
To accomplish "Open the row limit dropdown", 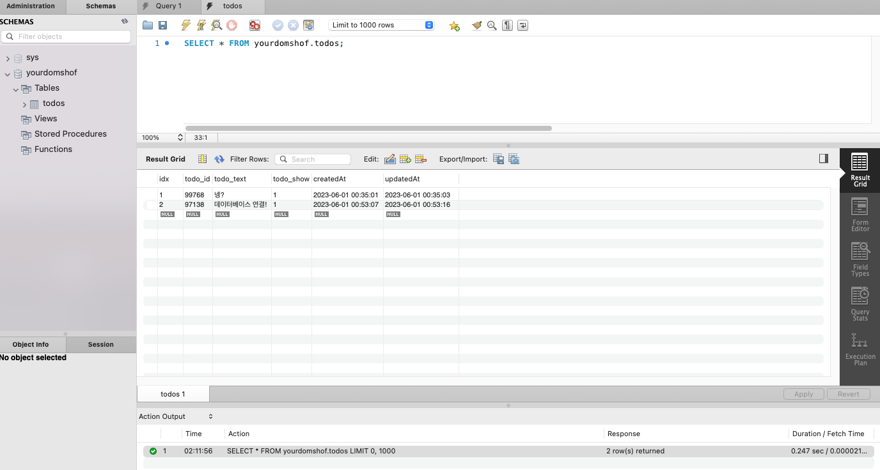I will click(381, 26).
